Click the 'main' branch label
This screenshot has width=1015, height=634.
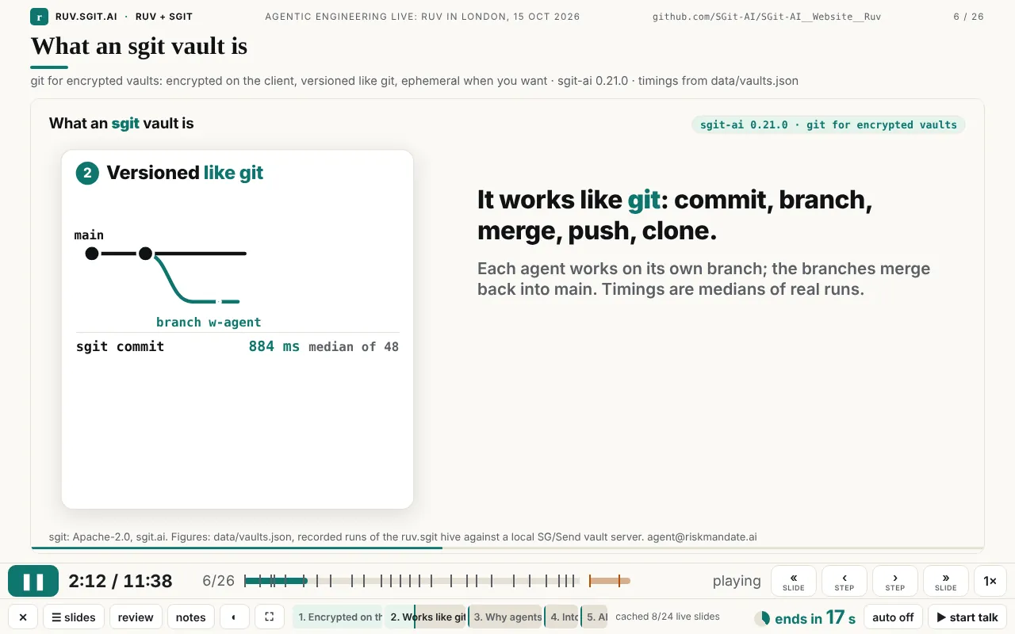pos(89,235)
